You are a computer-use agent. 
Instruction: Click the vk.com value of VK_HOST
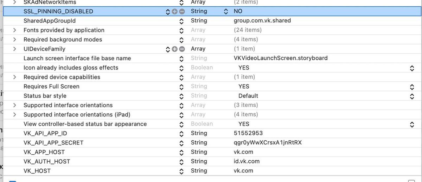tap(243, 171)
